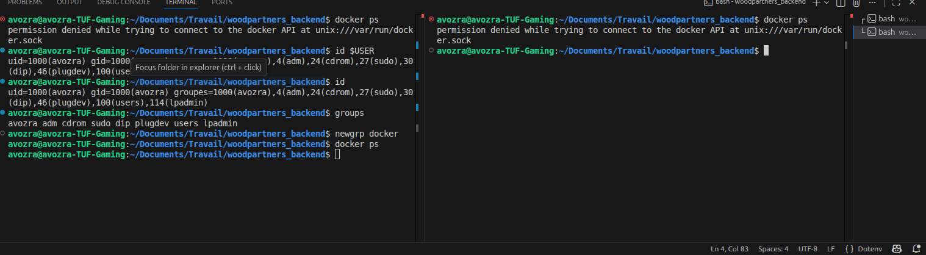Open the notifications bell in status bar

916,249
